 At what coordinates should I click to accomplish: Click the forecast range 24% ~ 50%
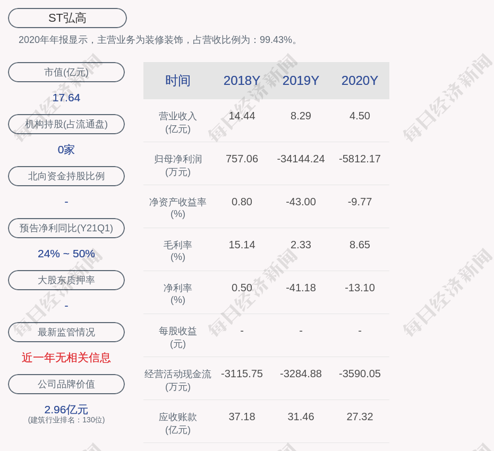point(66,254)
